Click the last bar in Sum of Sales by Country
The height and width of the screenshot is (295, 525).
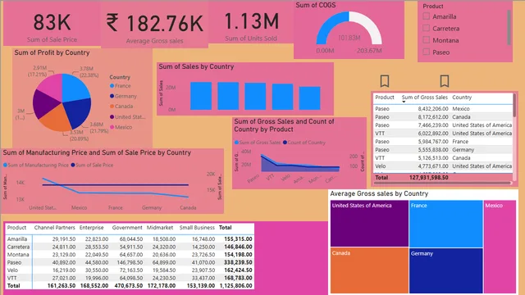[310, 98]
